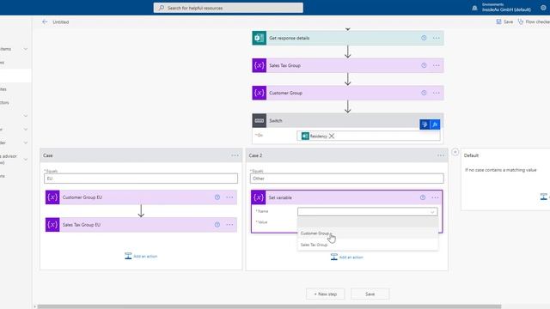Click the horizontal scrollbar at the bottom
Screen dimensions: 550x309
click(x=269, y=306)
